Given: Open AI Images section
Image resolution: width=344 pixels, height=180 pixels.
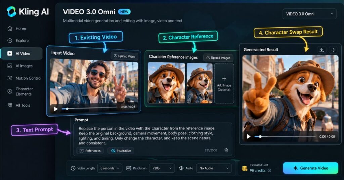Looking at the screenshot, I should pos(20,66).
